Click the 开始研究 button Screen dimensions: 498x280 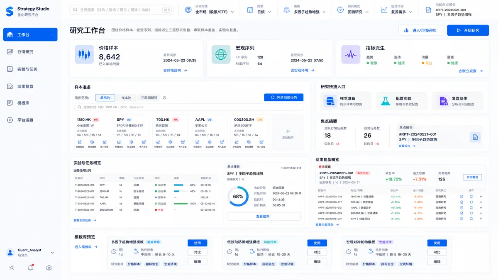coord(468,30)
